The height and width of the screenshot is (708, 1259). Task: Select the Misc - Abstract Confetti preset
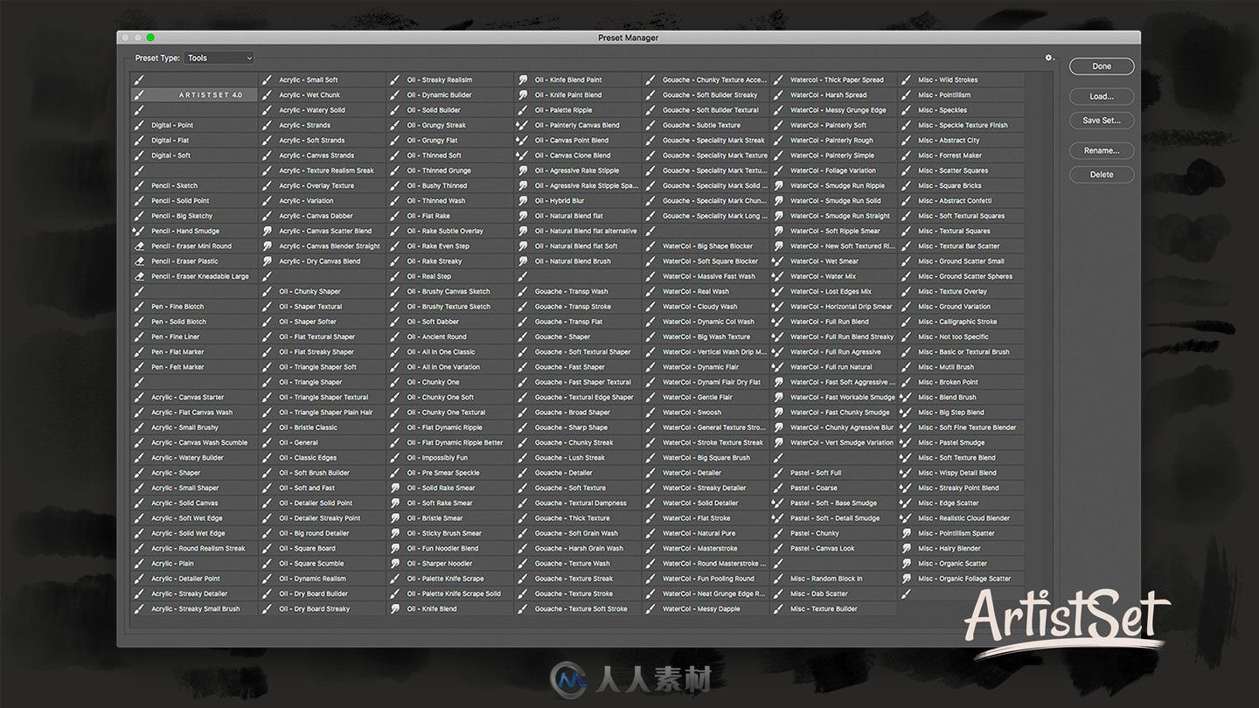(960, 200)
